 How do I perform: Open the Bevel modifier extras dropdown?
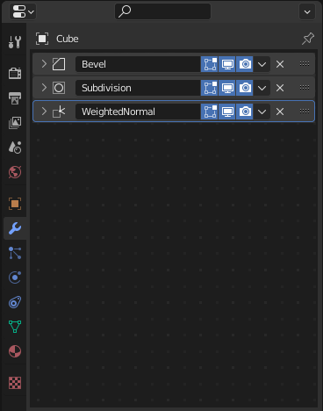point(262,64)
